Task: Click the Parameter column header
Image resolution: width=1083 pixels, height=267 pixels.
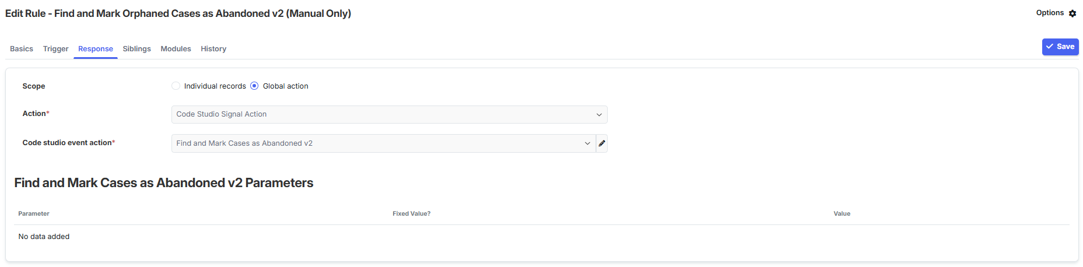Action: coord(34,214)
